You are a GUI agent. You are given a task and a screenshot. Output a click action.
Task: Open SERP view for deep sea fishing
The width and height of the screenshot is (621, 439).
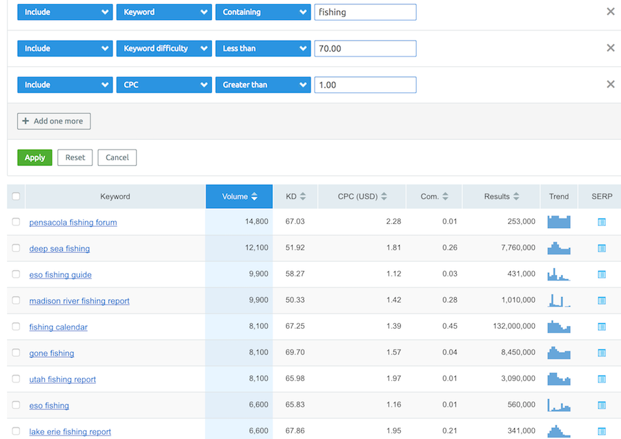pyautogui.click(x=602, y=248)
